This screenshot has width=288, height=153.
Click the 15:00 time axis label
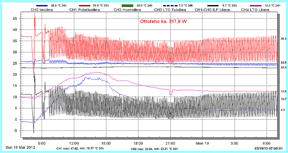pos(106,143)
